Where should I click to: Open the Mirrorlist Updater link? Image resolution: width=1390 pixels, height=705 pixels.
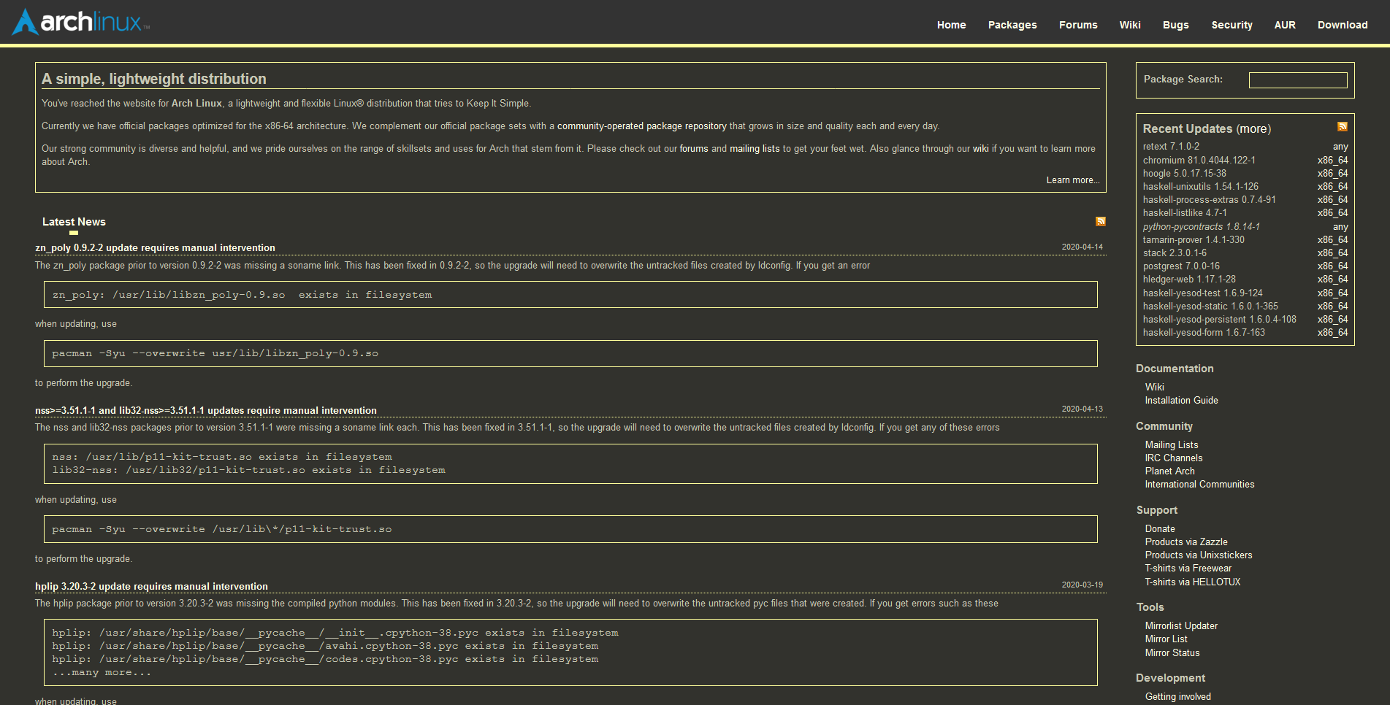[1182, 626]
